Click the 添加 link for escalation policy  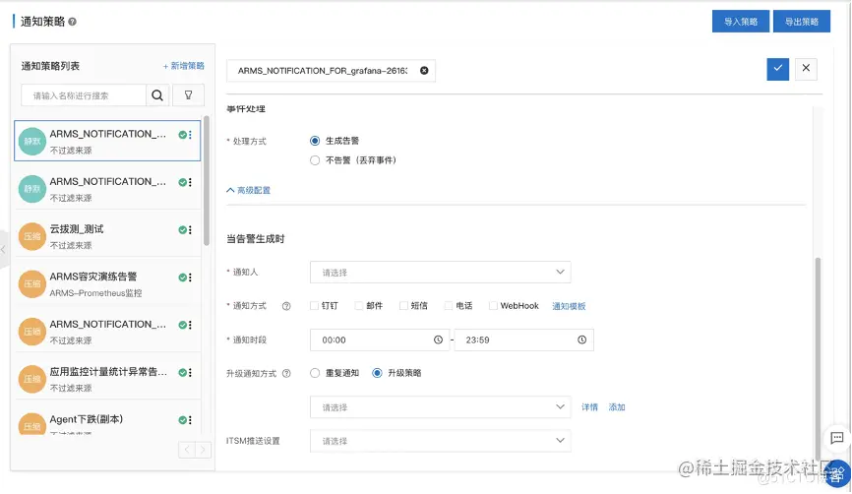pyautogui.click(x=617, y=407)
